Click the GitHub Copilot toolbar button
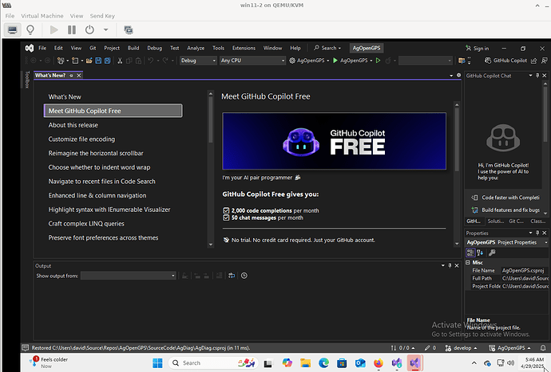 [506, 61]
